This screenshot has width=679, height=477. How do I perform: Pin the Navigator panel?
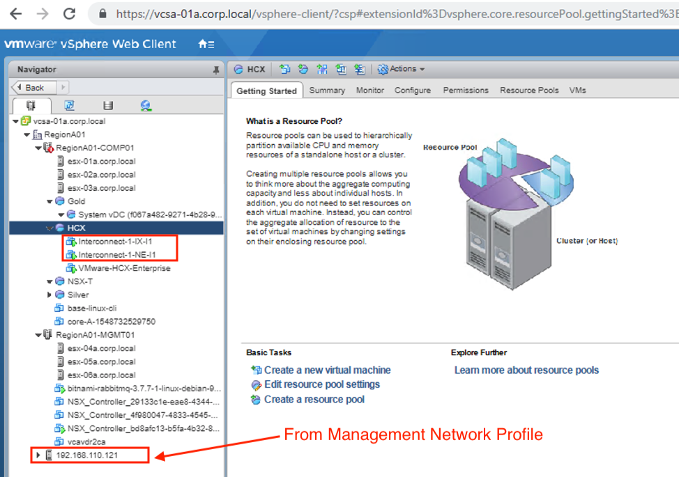215,70
